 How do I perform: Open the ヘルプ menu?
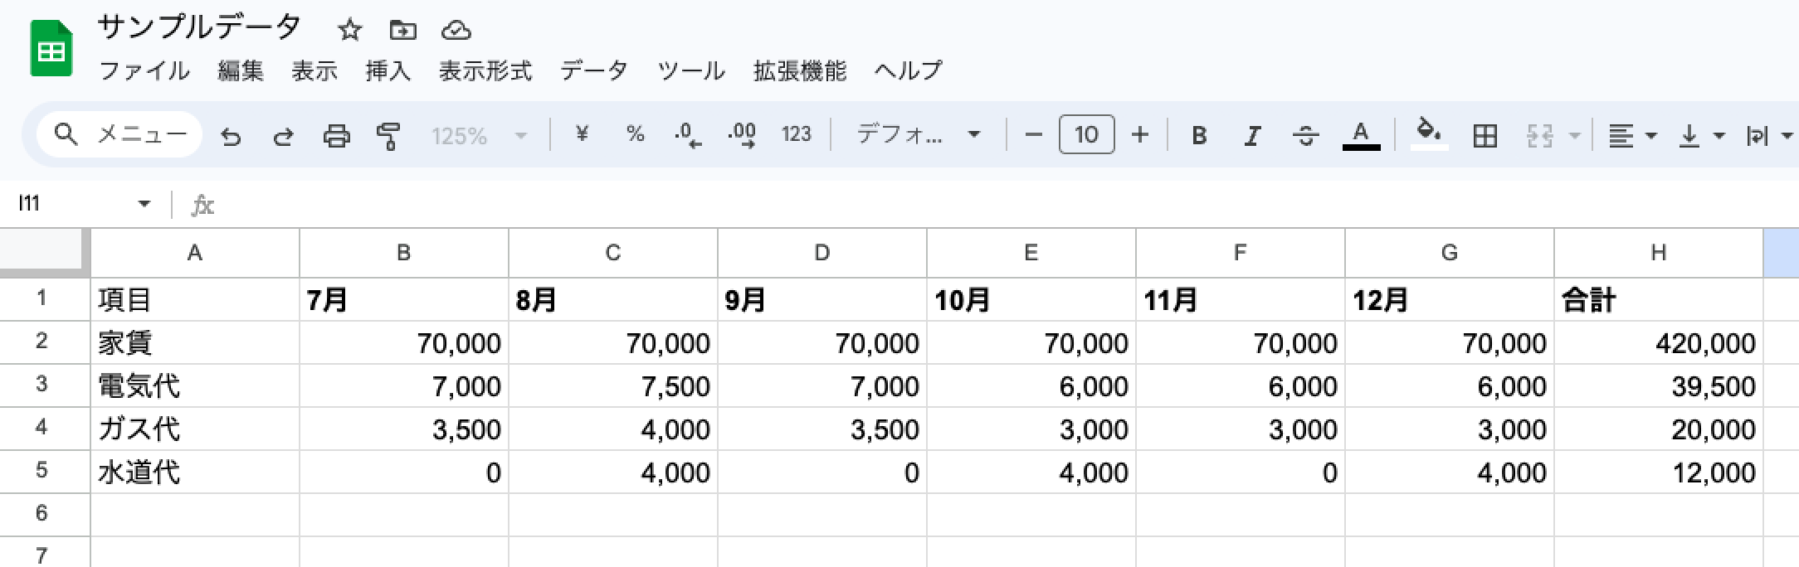click(909, 71)
